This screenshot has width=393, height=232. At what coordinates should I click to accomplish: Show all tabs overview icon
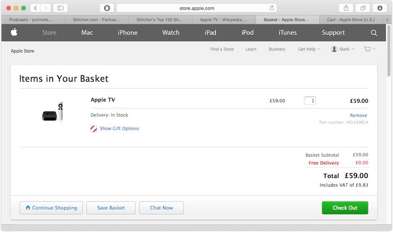coord(363,8)
